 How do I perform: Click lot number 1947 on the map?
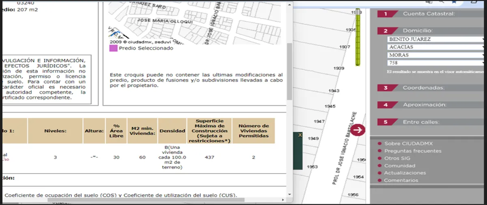pyautogui.click(x=319, y=121)
